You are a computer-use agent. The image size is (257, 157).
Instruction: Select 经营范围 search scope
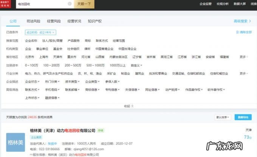click(x=119, y=41)
